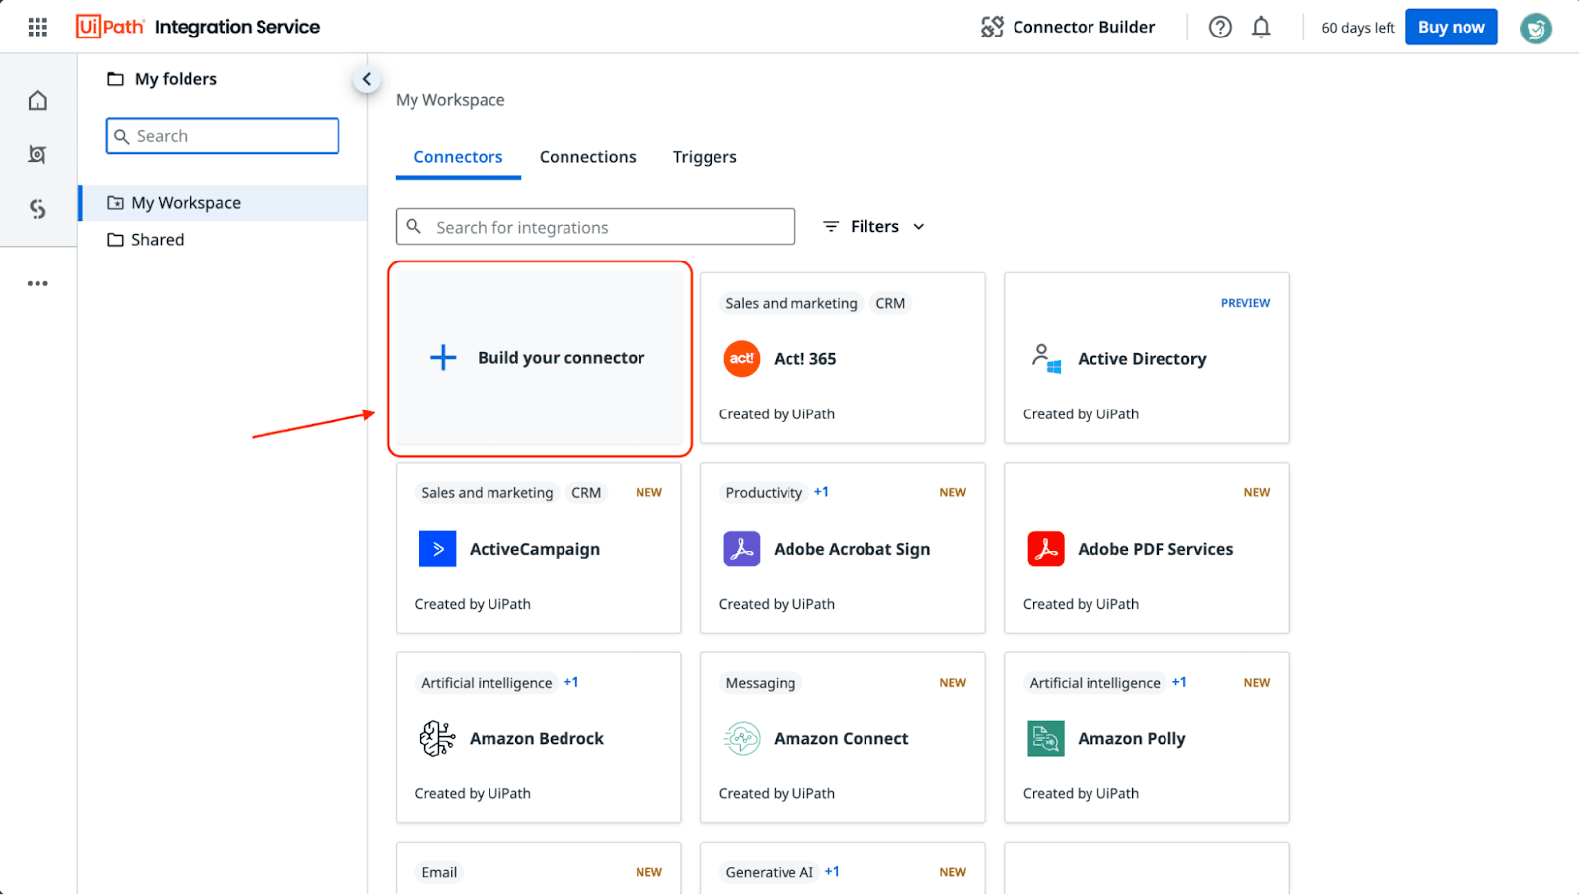Expand the +1 categories on Adobe Acrobat Sign

tap(821, 492)
